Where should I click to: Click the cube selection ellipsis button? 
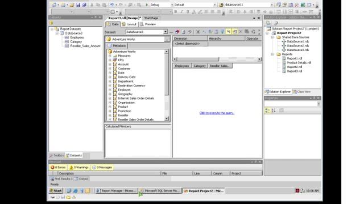pos(167,39)
